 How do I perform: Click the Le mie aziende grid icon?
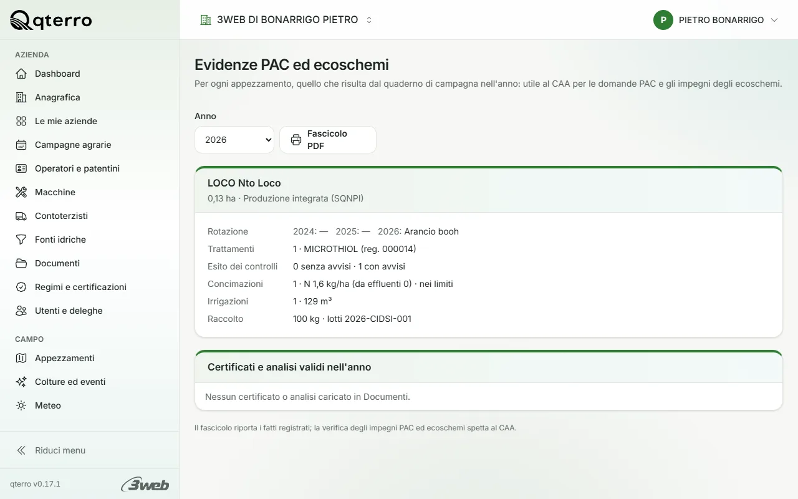click(21, 121)
